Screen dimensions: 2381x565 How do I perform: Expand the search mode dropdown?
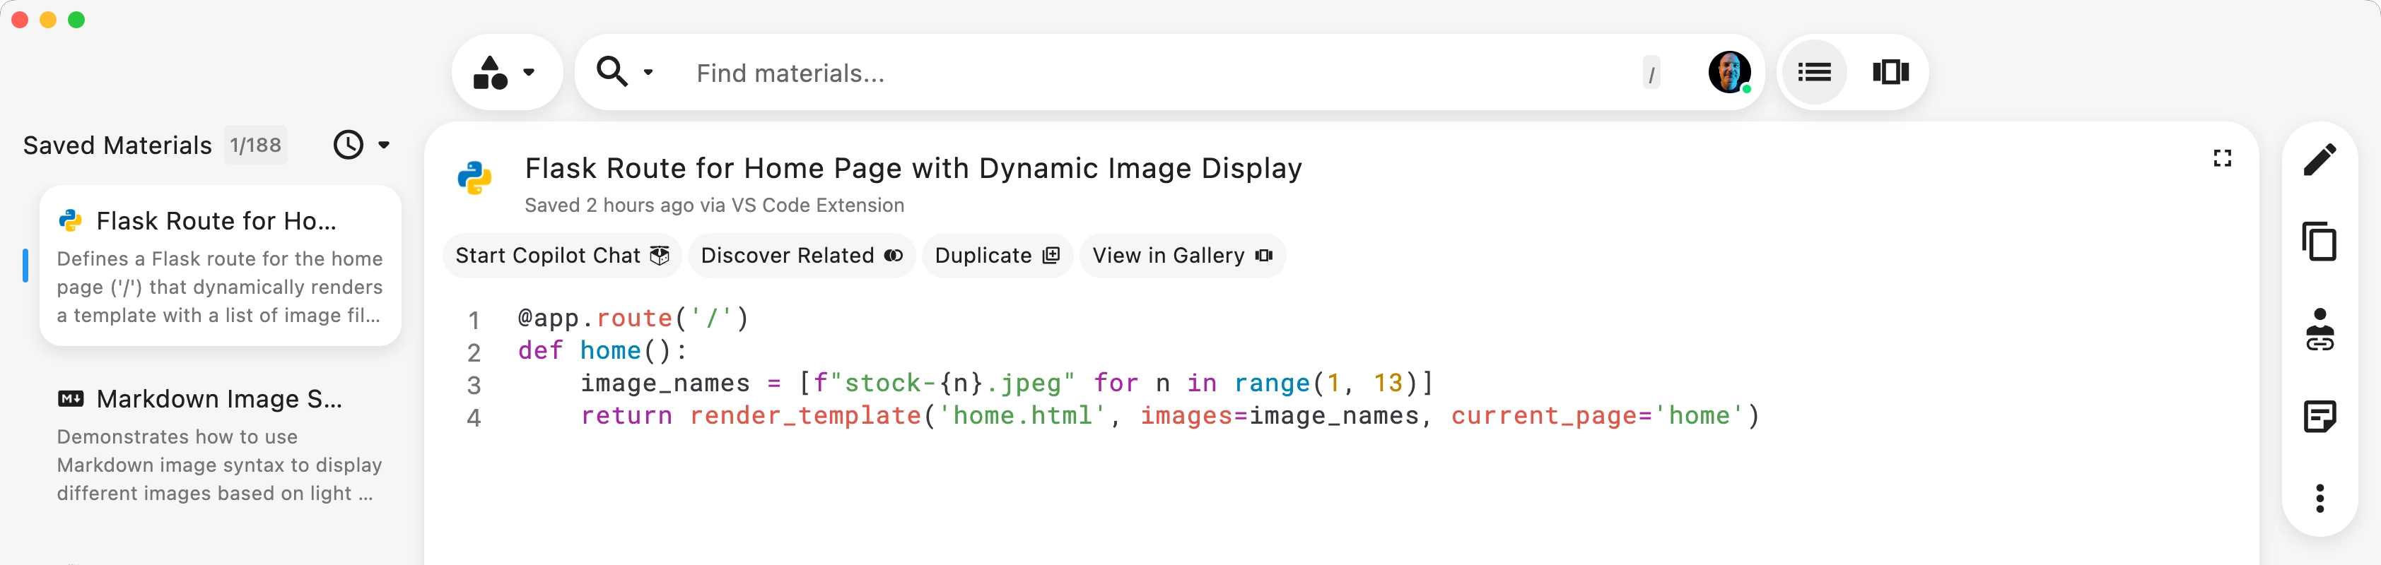[626, 72]
